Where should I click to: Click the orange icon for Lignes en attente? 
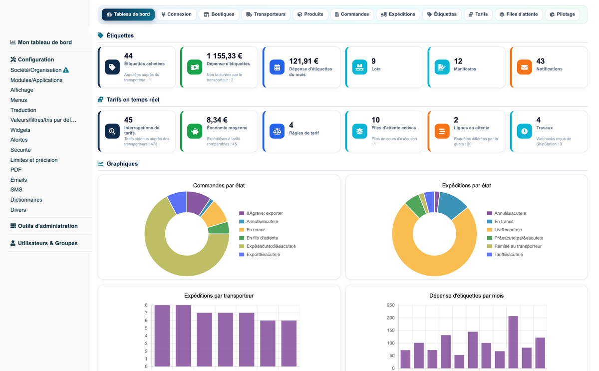coord(442,131)
